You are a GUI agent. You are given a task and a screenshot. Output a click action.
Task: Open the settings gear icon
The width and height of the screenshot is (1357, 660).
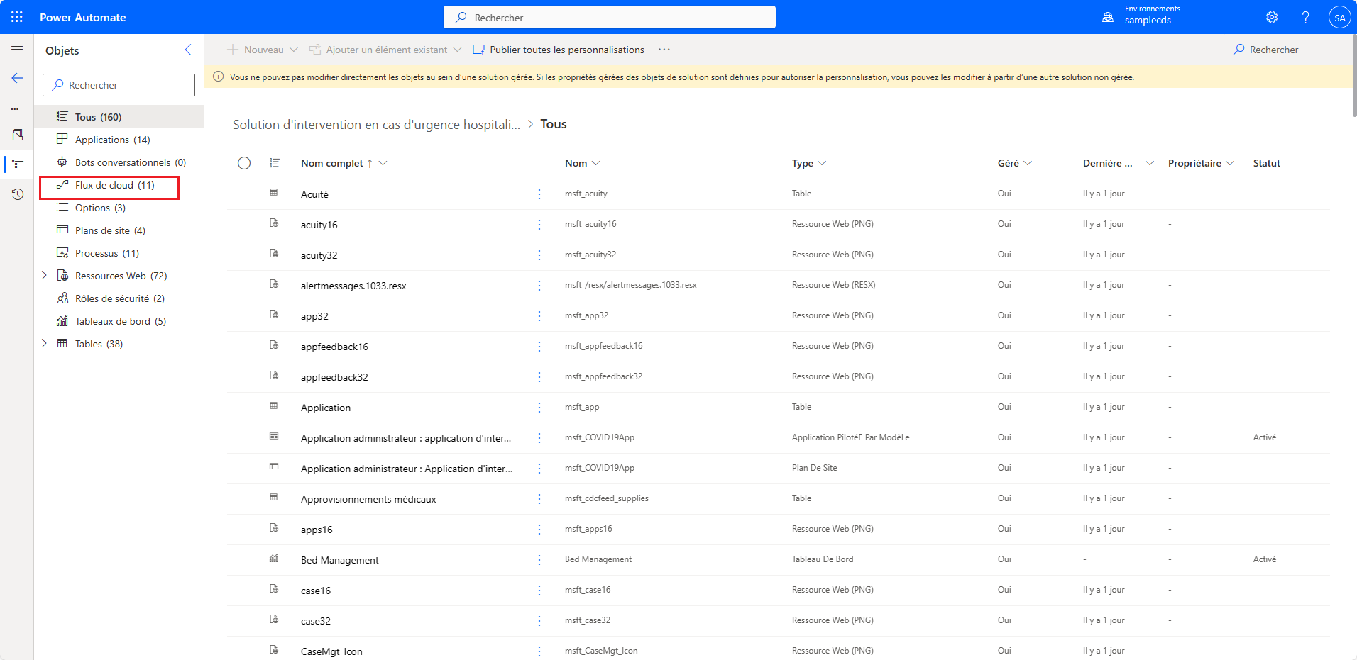(x=1272, y=17)
